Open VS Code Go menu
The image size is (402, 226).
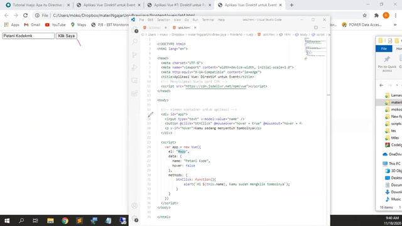click(187, 19)
